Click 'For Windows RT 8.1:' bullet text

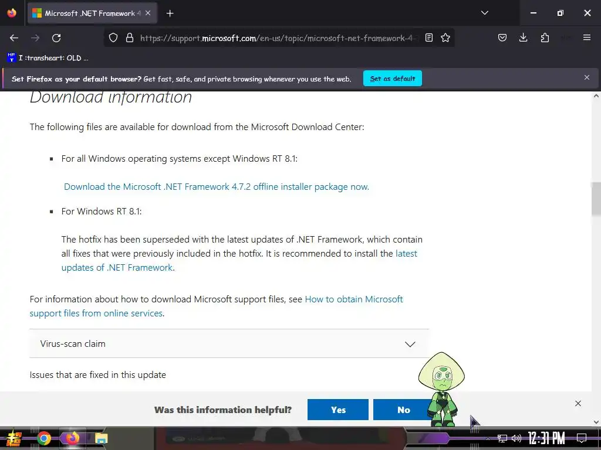[102, 211]
